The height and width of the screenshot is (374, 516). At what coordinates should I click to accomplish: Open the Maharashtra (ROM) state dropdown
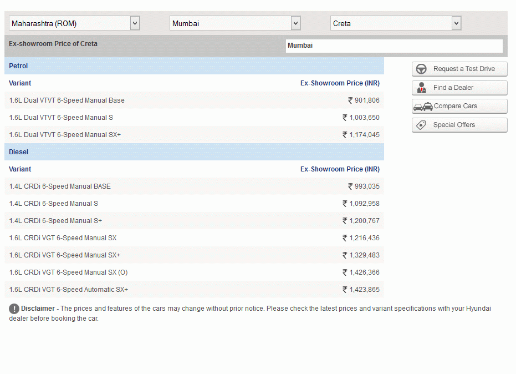74,23
